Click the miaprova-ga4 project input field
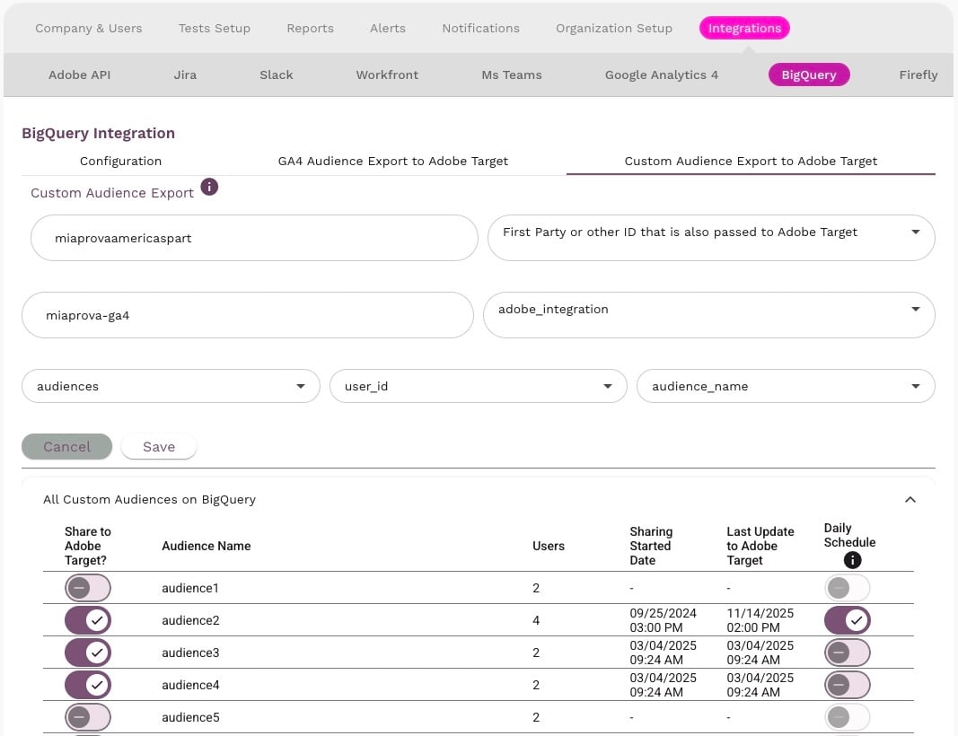958x736 pixels. (x=247, y=316)
